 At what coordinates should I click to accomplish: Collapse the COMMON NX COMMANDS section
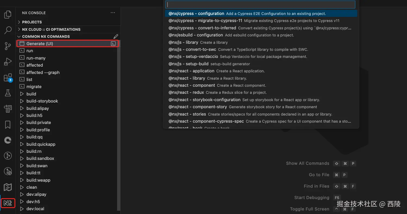46,36
